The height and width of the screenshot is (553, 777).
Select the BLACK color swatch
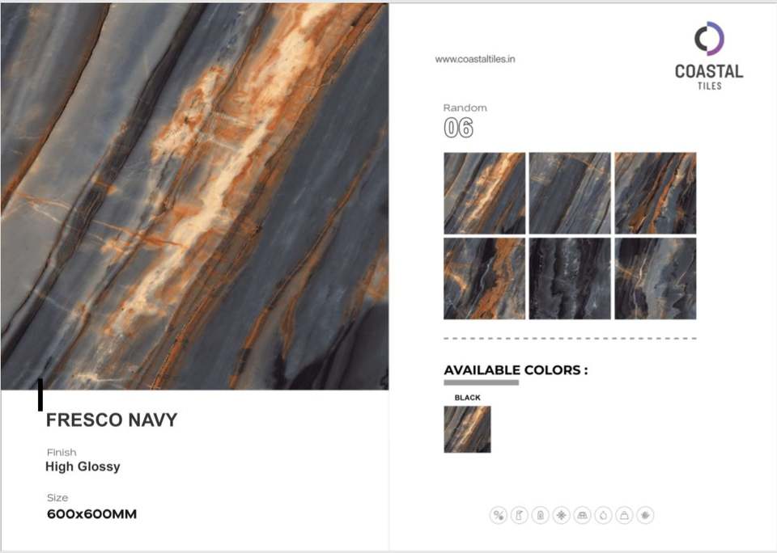[x=467, y=429]
